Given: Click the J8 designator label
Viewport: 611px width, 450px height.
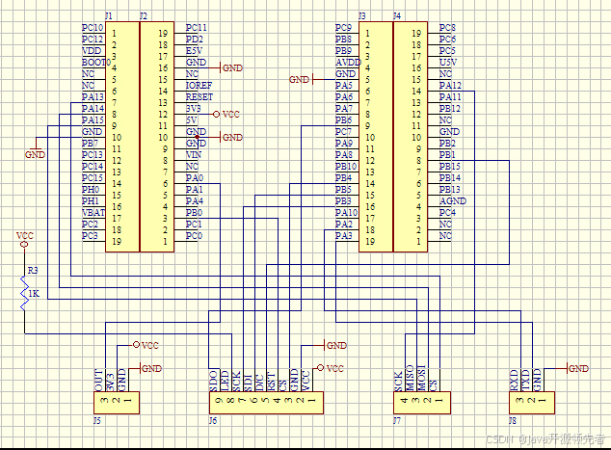Looking at the screenshot, I should [513, 421].
